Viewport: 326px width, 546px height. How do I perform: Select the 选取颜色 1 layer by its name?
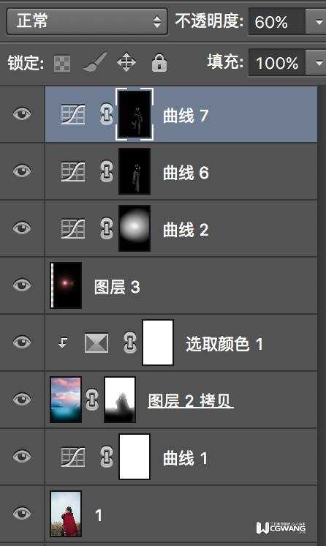(224, 344)
